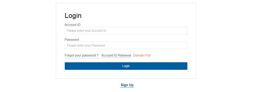Click the large 'Login' heading text
The image size is (256, 92).
click(73, 16)
